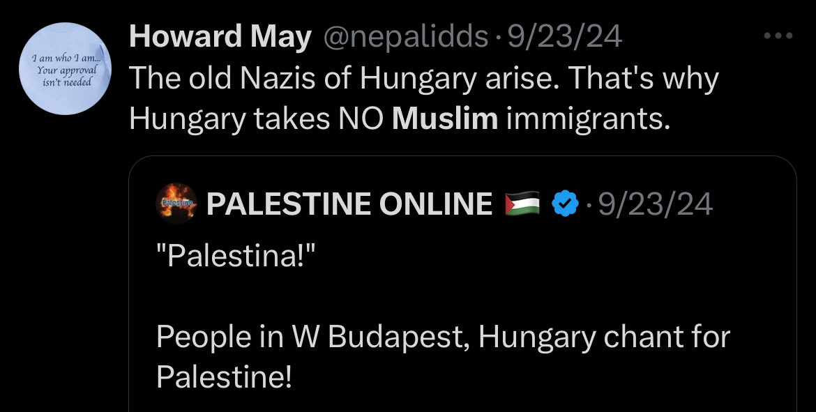The width and height of the screenshot is (816, 412).
Task: Click the final "Palestine!" line of quote
Action: pos(225,376)
